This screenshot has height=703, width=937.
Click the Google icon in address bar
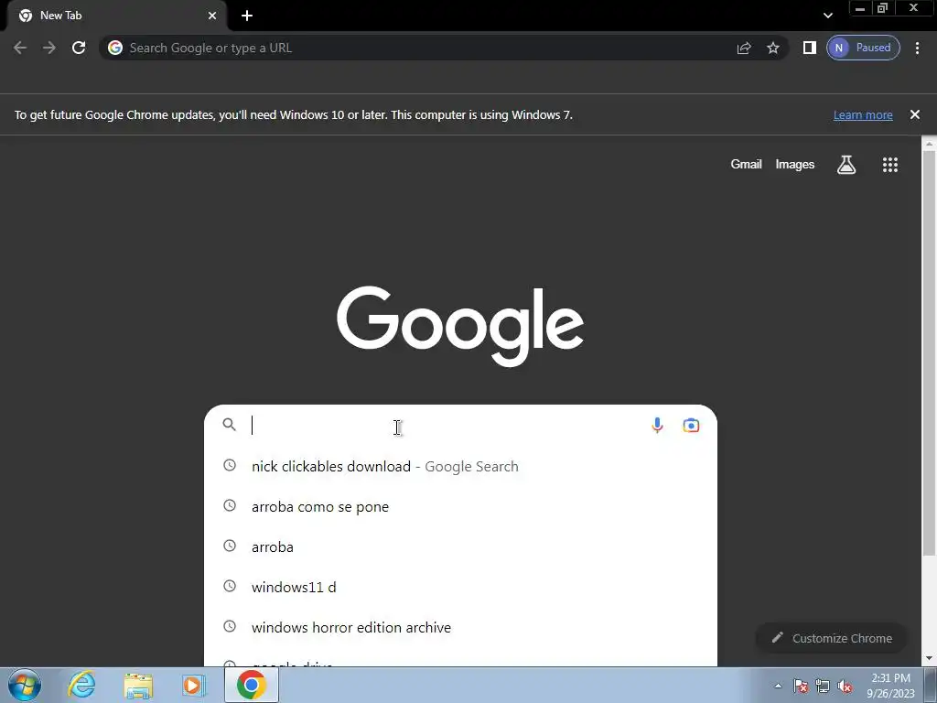[115, 48]
